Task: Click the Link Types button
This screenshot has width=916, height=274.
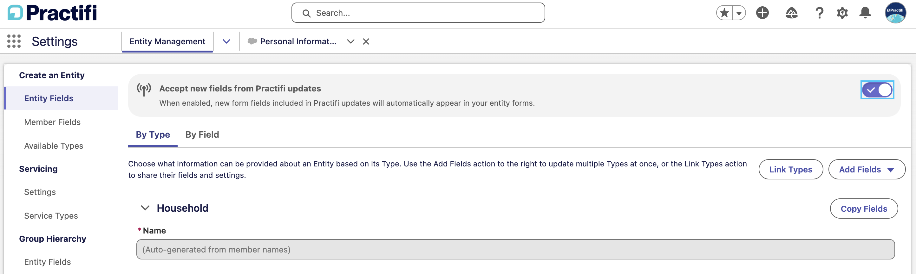Action: [x=790, y=169]
